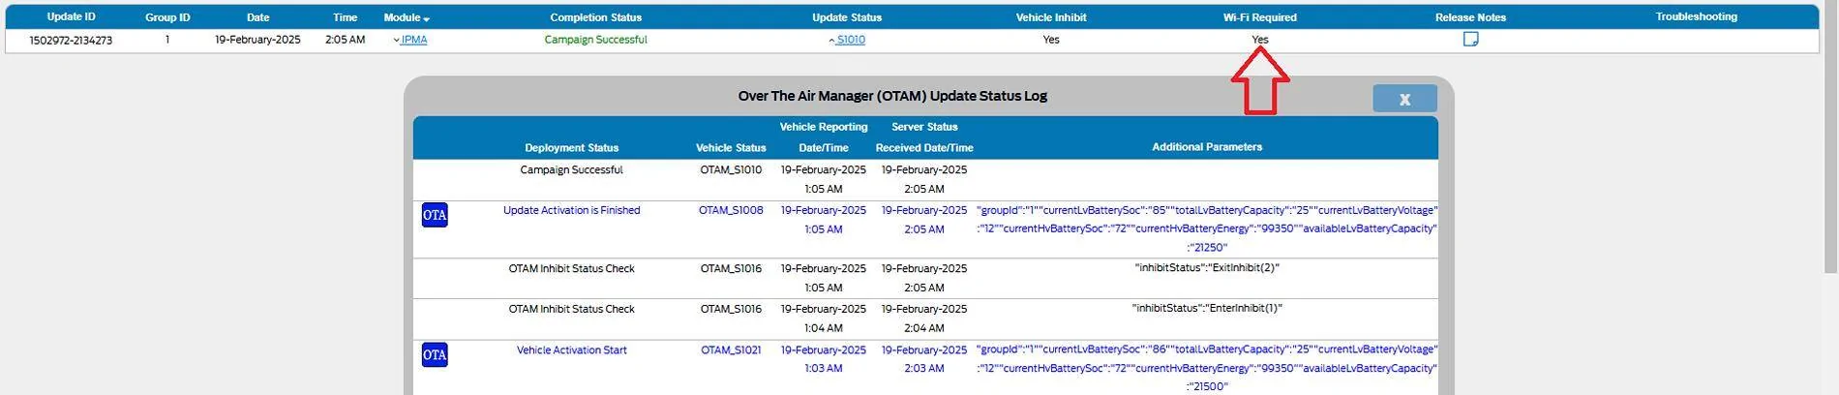Click the Wi-Fi Required column header
The image size is (1839, 395).
pyautogui.click(x=1259, y=17)
